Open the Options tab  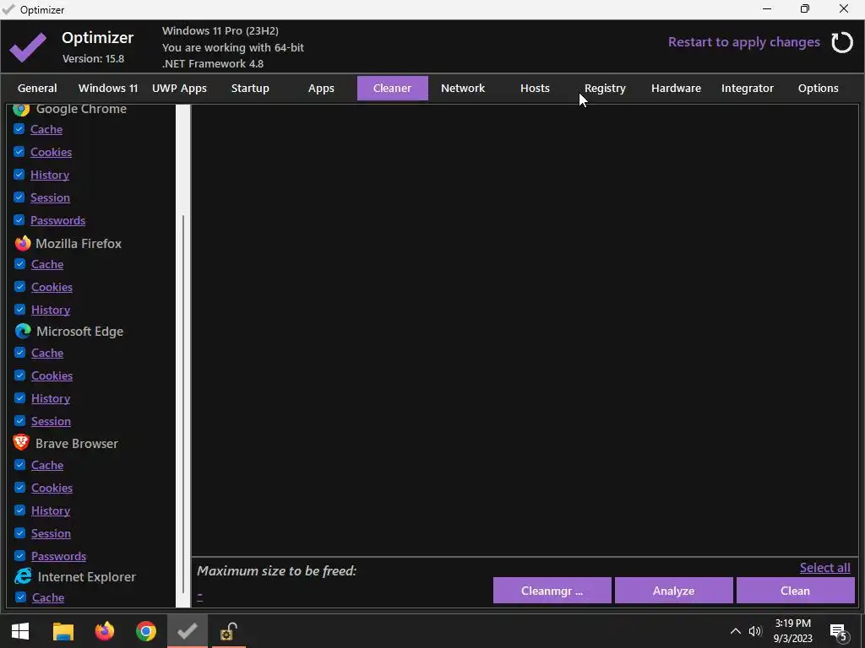tap(818, 88)
